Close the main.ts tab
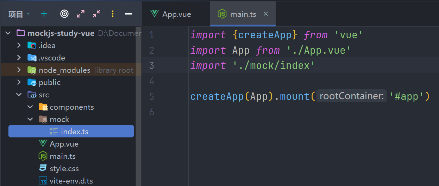Screen dimensions: 439x186 [266, 14]
